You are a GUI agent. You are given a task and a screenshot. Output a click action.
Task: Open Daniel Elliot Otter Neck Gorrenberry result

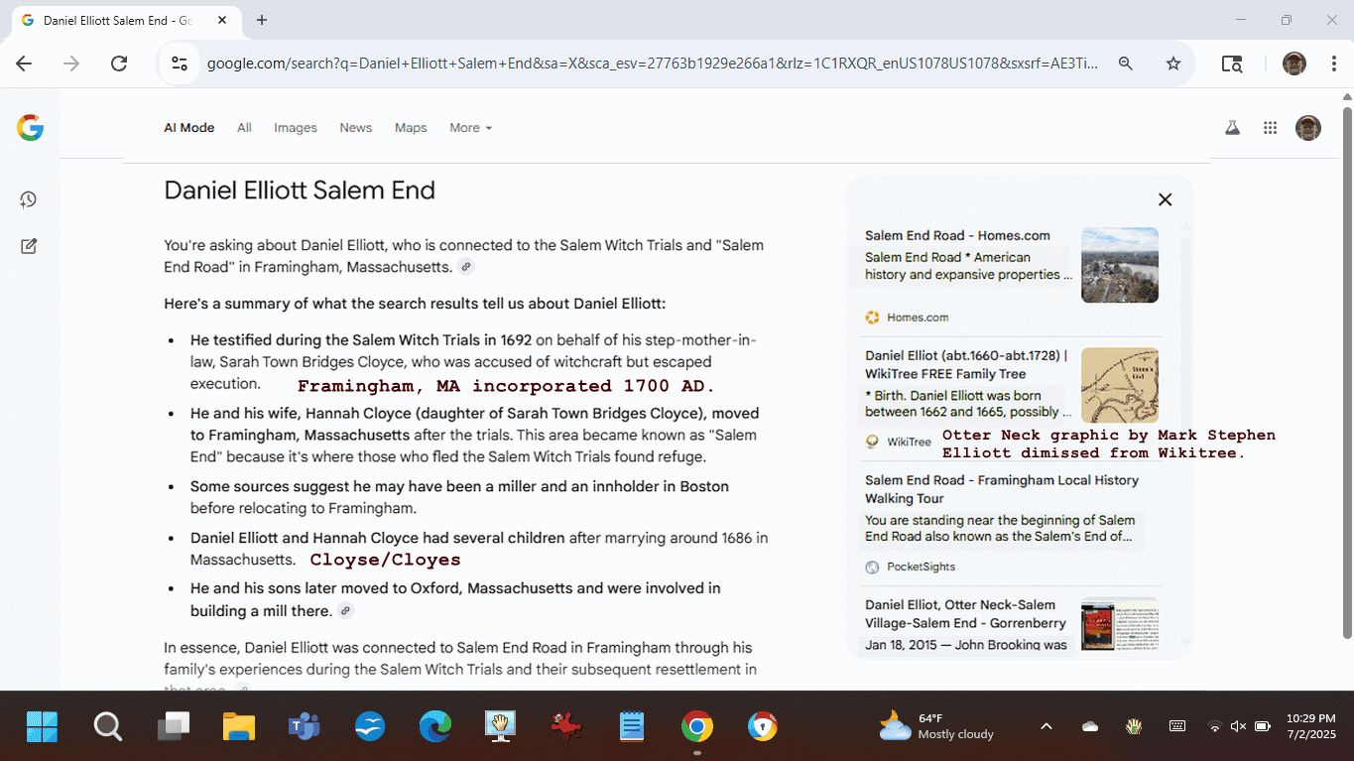pyautogui.click(x=965, y=614)
